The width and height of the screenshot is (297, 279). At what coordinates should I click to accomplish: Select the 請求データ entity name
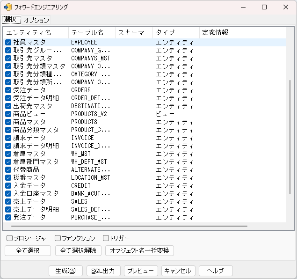(29, 138)
